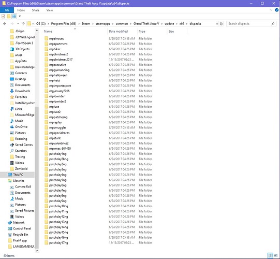Open the File menu
The image size is (280, 259).
click(7, 10)
